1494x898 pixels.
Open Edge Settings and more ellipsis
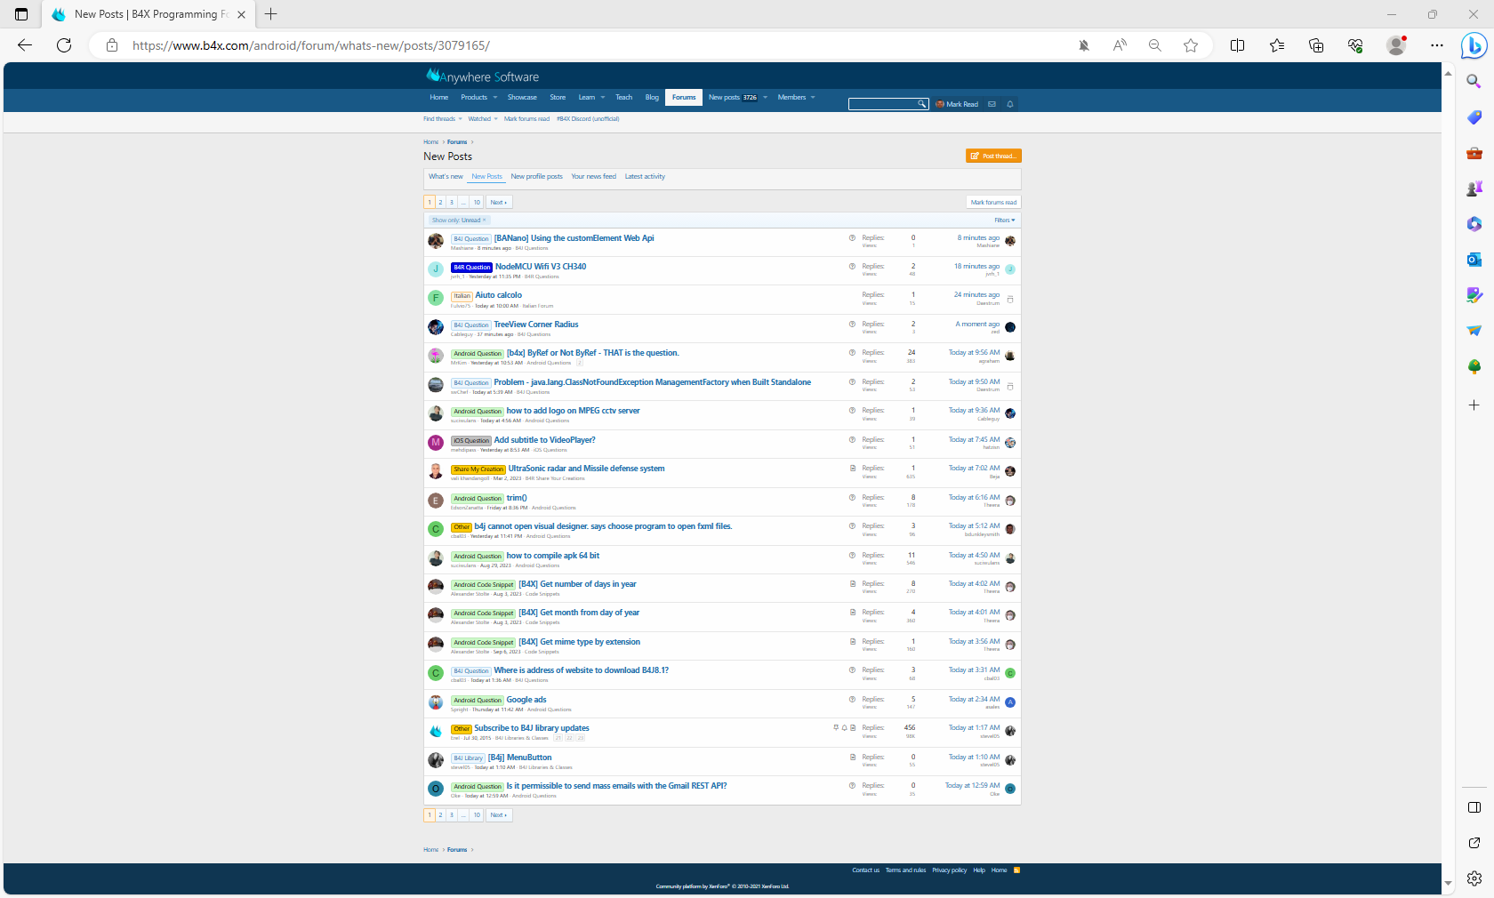pos(1437,45)
